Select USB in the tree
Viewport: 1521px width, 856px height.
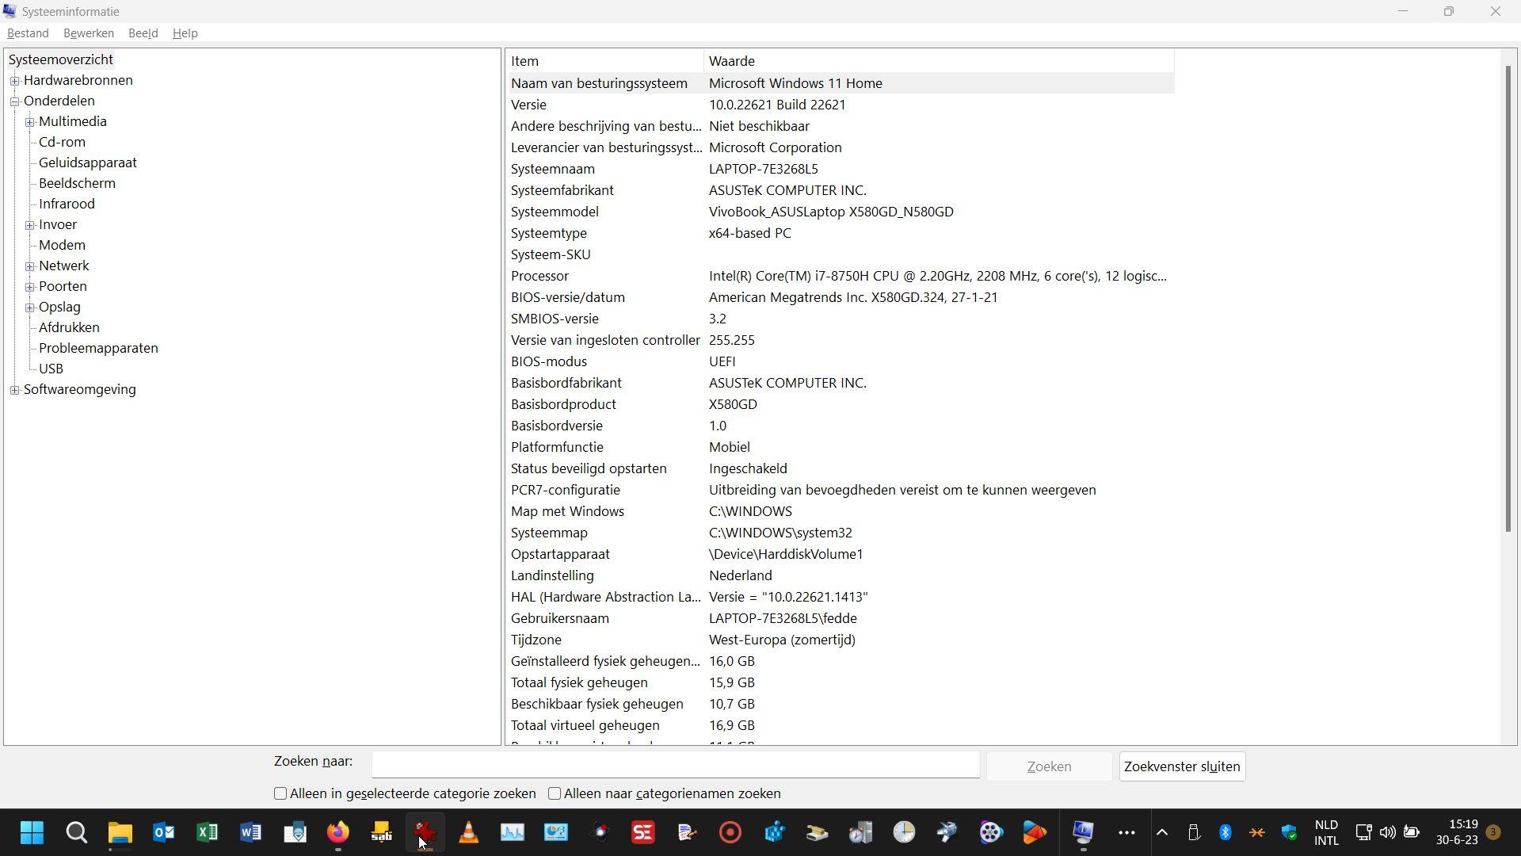point(51,369)
